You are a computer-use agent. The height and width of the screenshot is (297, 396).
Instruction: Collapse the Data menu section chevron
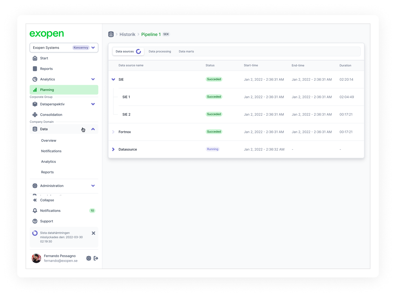point(93,129)
